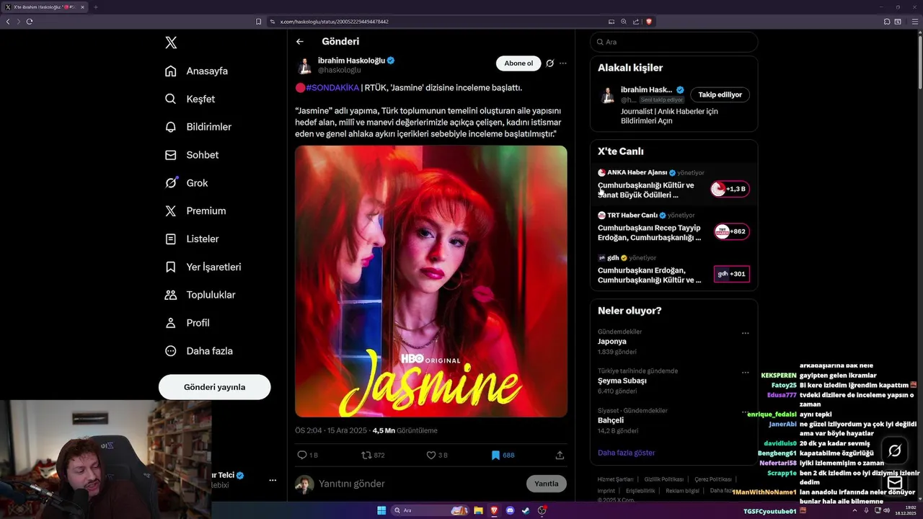Open Discord from the taskbar

(x=510, y=510)
